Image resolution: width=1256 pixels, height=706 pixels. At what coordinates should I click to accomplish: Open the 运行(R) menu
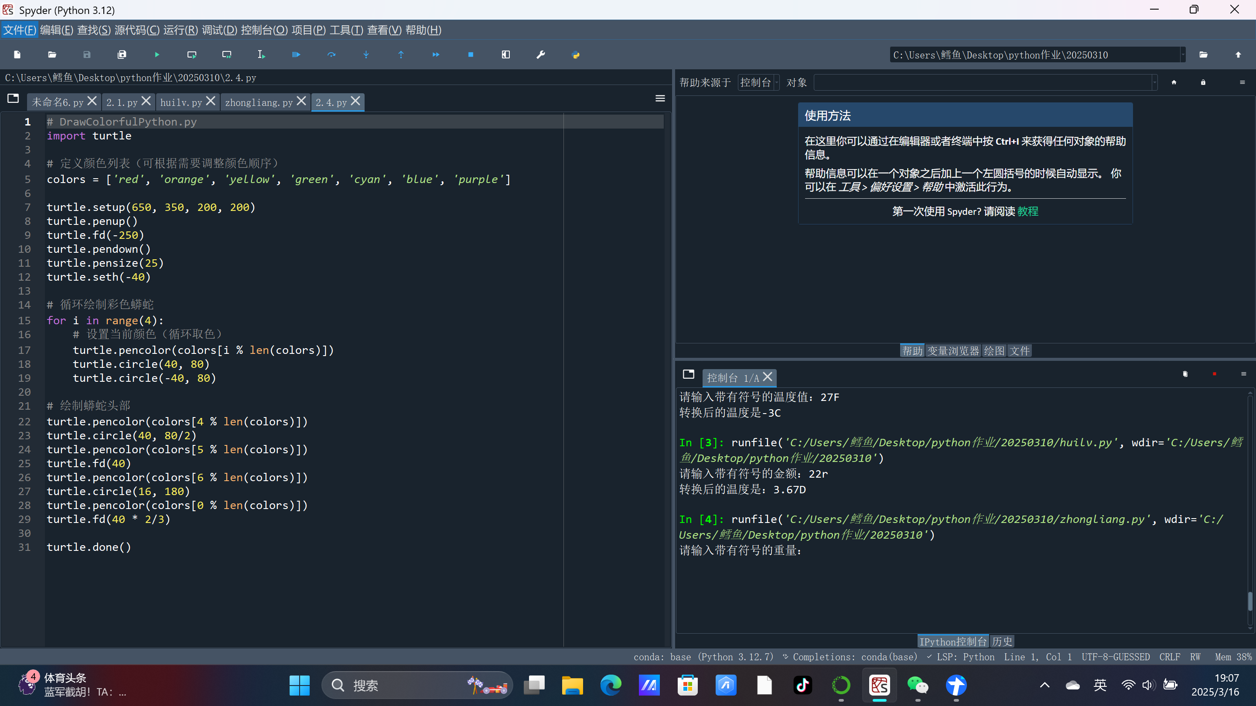(181, 30)
